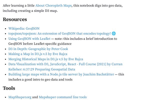160x100 pixels.
Task: Visit the topojson/topojson GeoJSON extension link
Action: [x=59, y=33]
